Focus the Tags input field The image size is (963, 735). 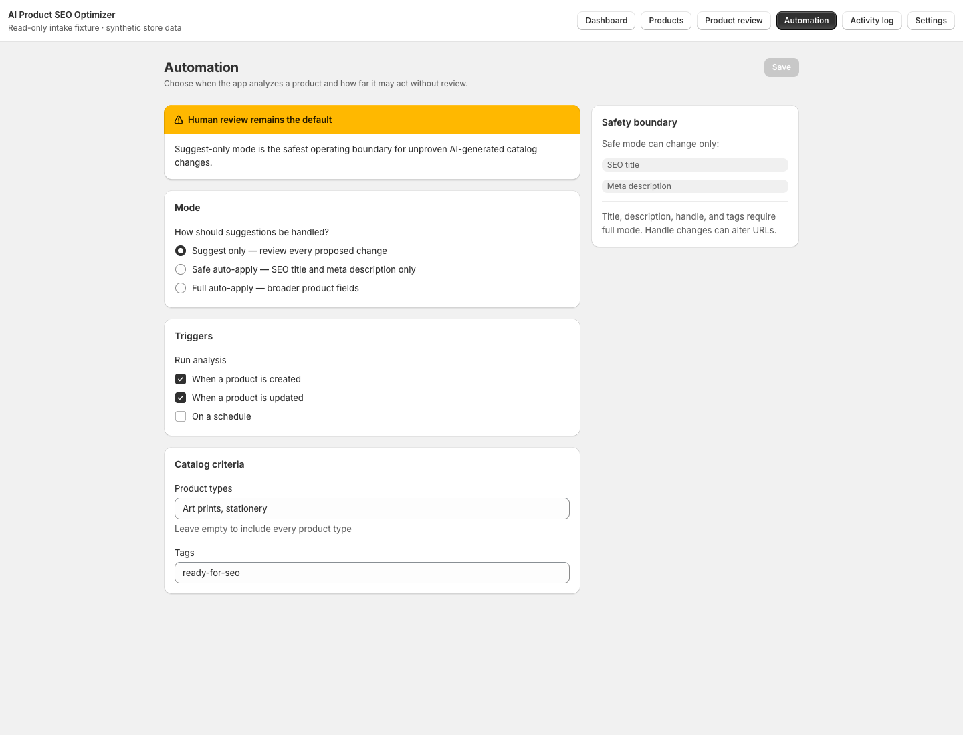coord(372,573)
